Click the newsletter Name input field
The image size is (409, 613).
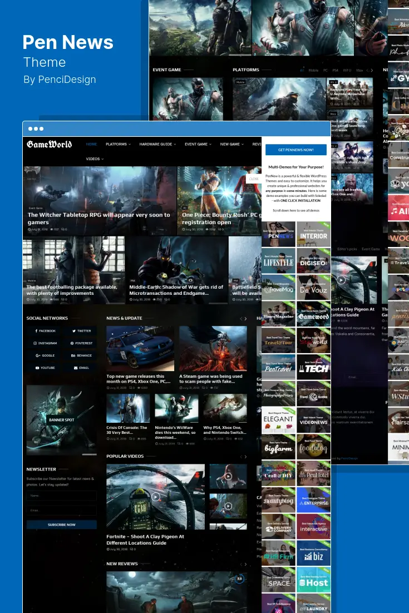(61, 496)
